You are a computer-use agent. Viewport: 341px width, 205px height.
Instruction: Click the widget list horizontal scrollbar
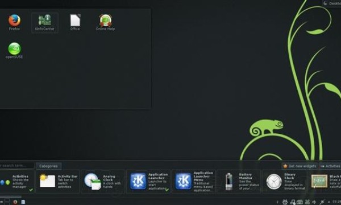point(10,196)
